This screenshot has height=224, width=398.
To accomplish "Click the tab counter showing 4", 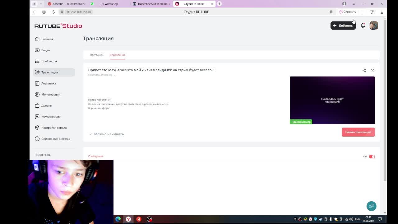I will point(34,4).
